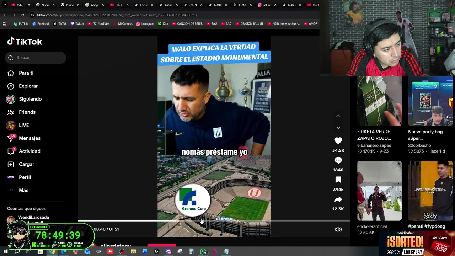Open the tab search dropdown arrow
455x256 pixels.
tap(5, 5)
